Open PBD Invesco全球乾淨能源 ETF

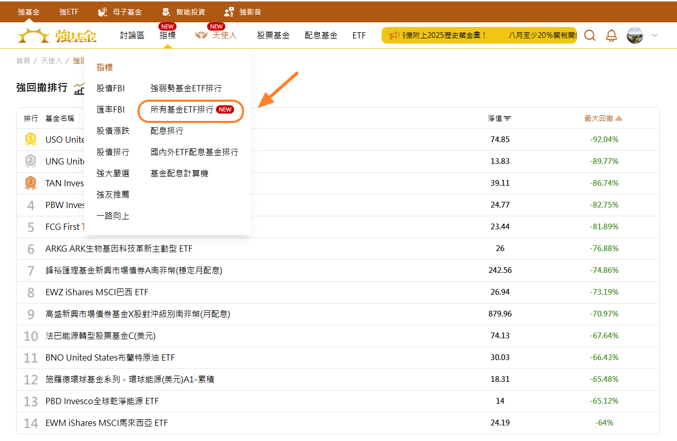tap(102, 401)
